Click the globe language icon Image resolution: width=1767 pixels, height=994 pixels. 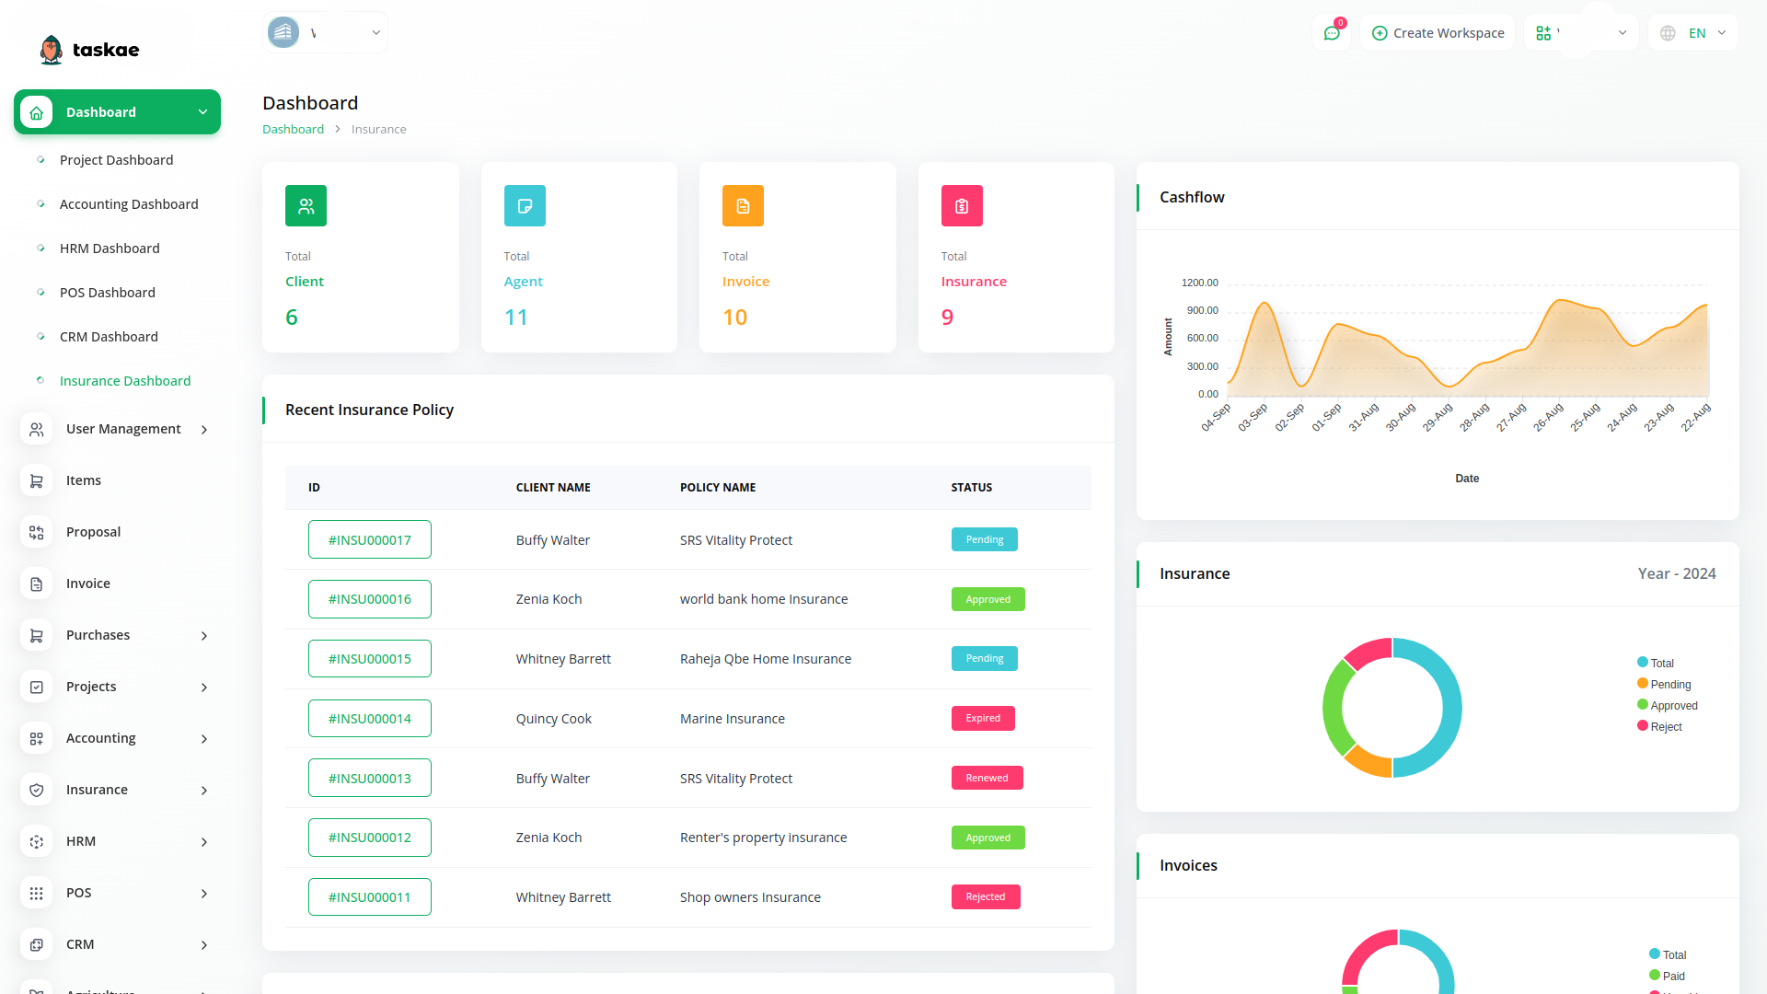tap(1668, 33)
